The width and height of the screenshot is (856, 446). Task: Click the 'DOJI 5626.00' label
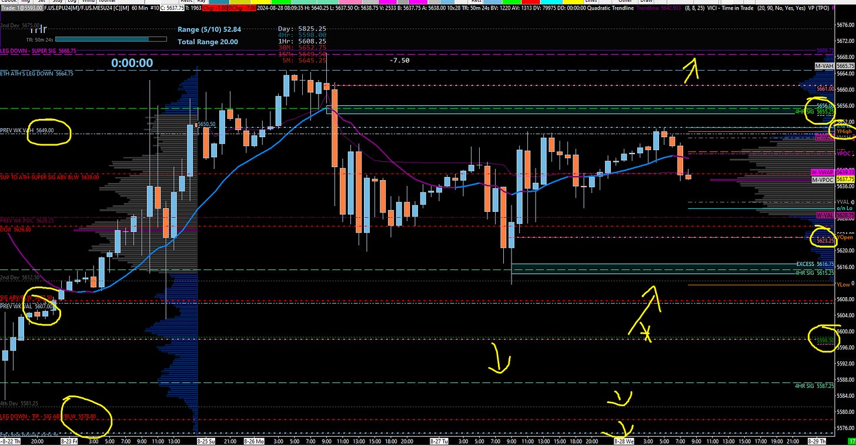(15, 229)
